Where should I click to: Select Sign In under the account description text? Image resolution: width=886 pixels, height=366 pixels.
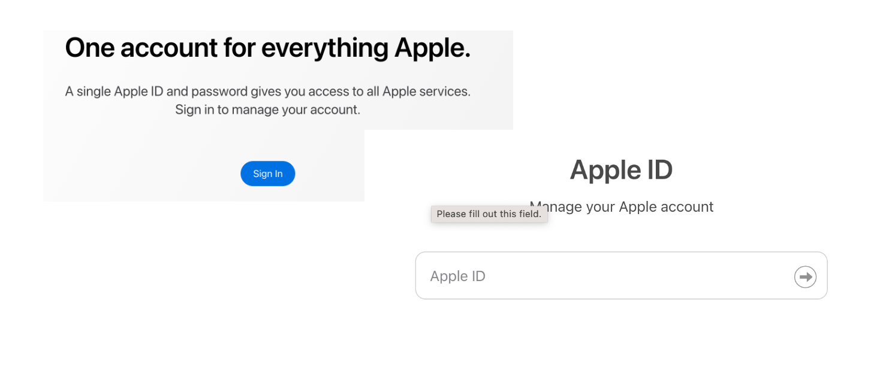click(267, 173)
